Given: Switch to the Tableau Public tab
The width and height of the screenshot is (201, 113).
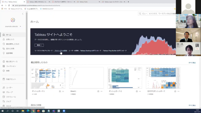Looking at the screenshot, I should point(88,2).
